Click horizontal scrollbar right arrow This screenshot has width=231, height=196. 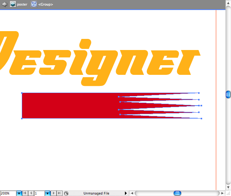[222, 193]
